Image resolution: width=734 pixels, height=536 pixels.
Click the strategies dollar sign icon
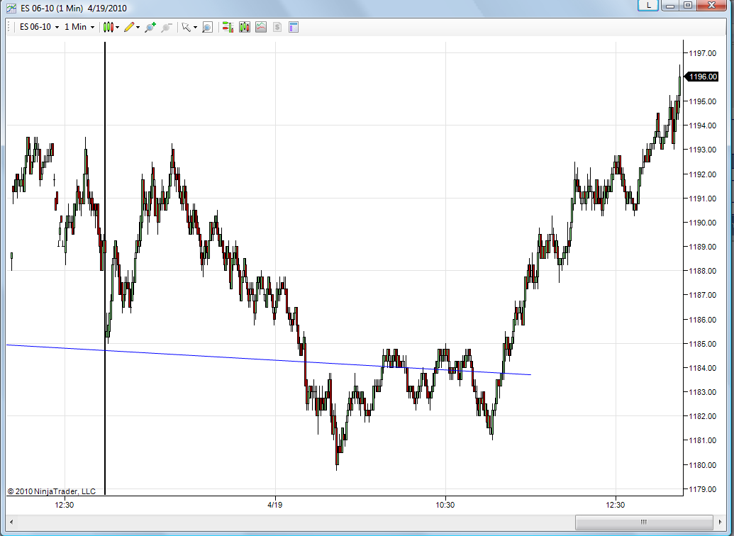[x=277, y=27]
